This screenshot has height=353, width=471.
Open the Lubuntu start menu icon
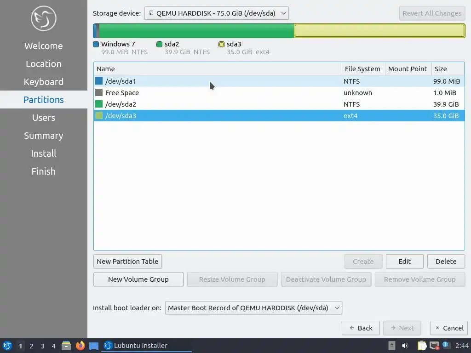[x=7, y=346]
